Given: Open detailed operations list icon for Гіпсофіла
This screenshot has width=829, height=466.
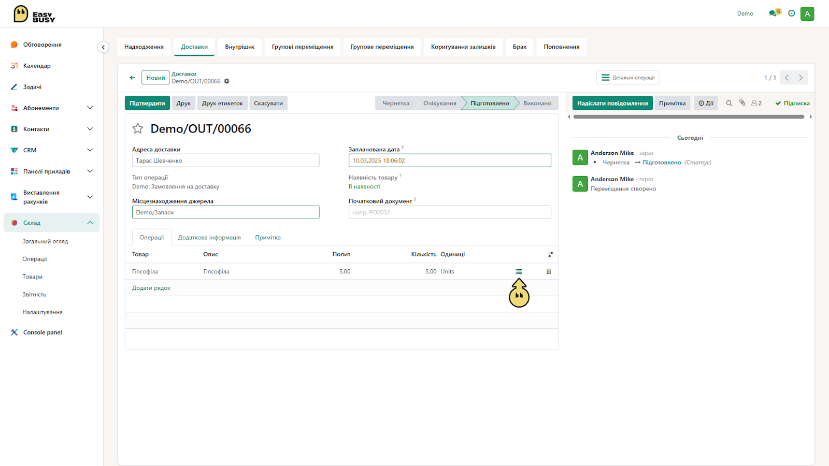Looking at the screenshot, I should pyautogui.click(x=519, y=271).
